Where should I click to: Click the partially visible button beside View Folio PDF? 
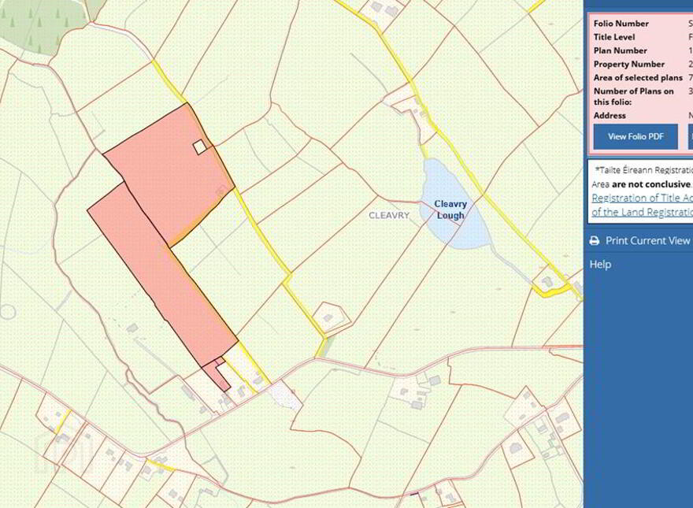[691, 136]
